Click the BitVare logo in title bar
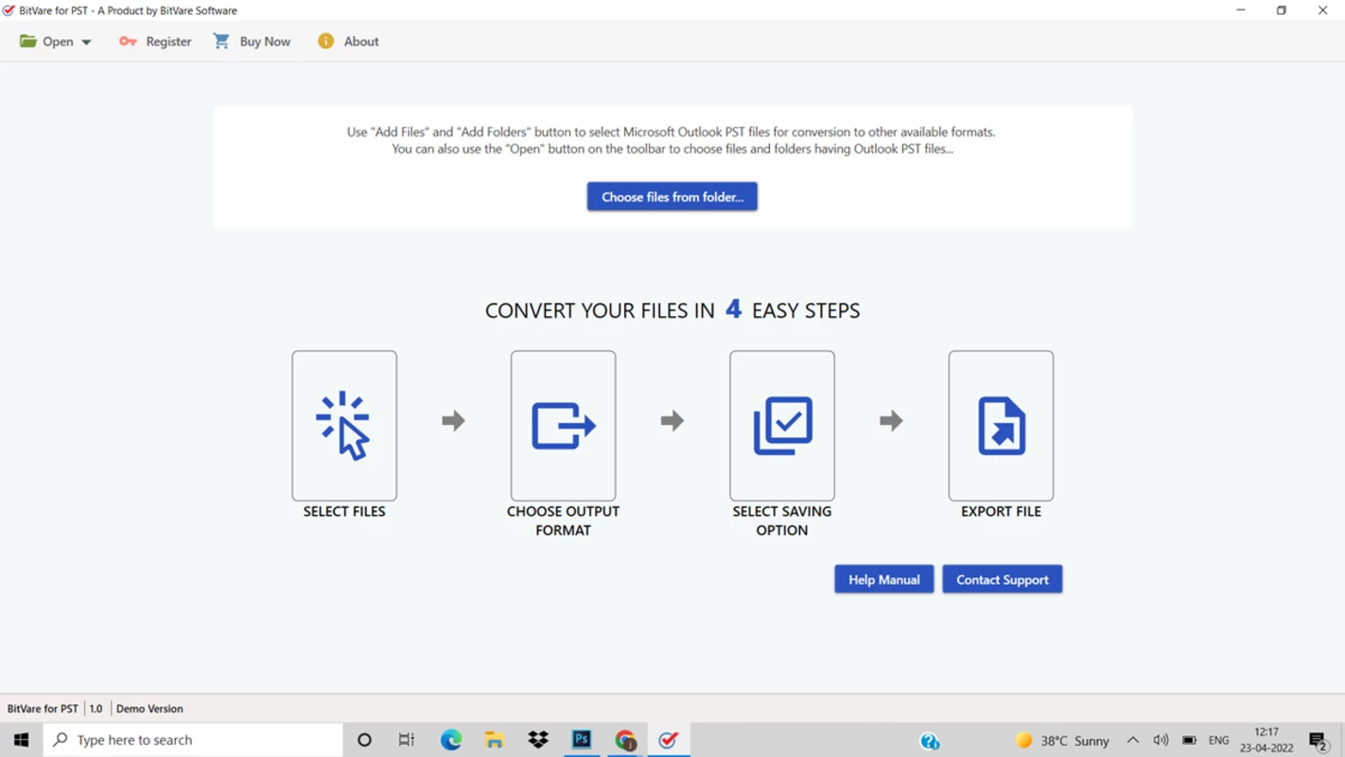 [9, 10]
